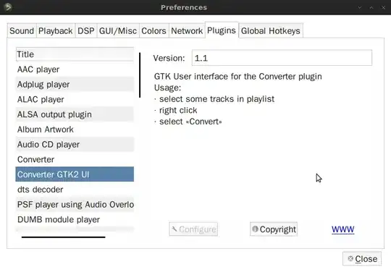Click the Title column header
The height and width of the screenshot is (275, 391).
tap(75, 54)
